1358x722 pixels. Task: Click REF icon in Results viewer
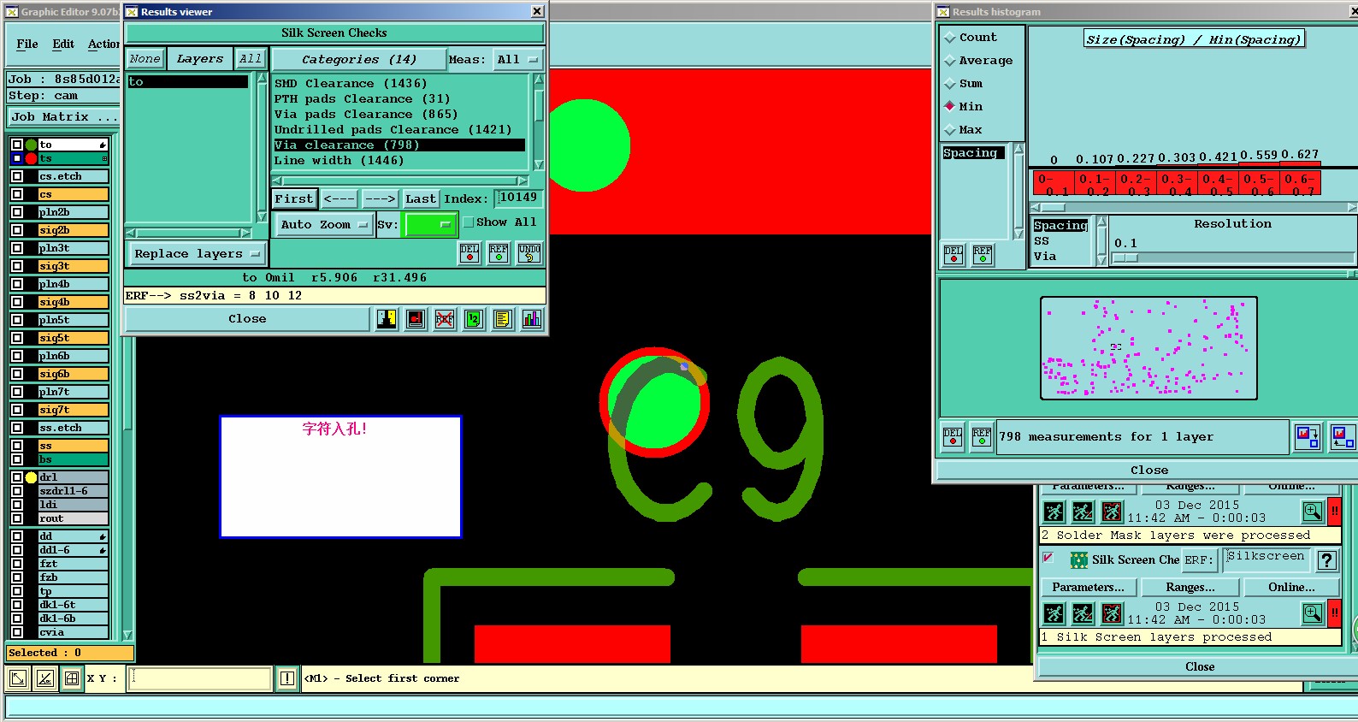pos(499,253)
